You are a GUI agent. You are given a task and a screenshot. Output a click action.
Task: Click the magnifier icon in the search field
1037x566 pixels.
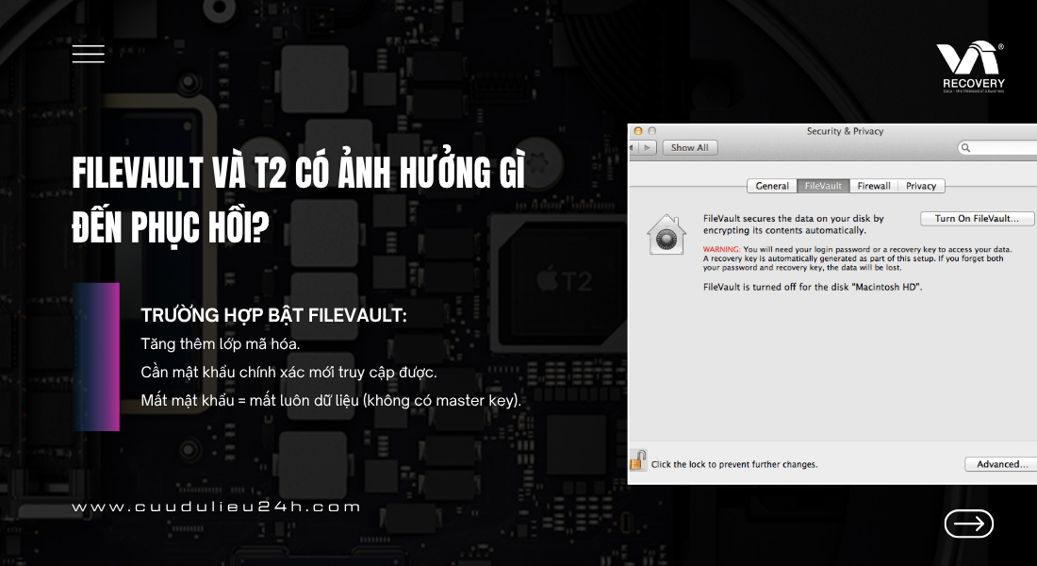(x=965, y=147)
